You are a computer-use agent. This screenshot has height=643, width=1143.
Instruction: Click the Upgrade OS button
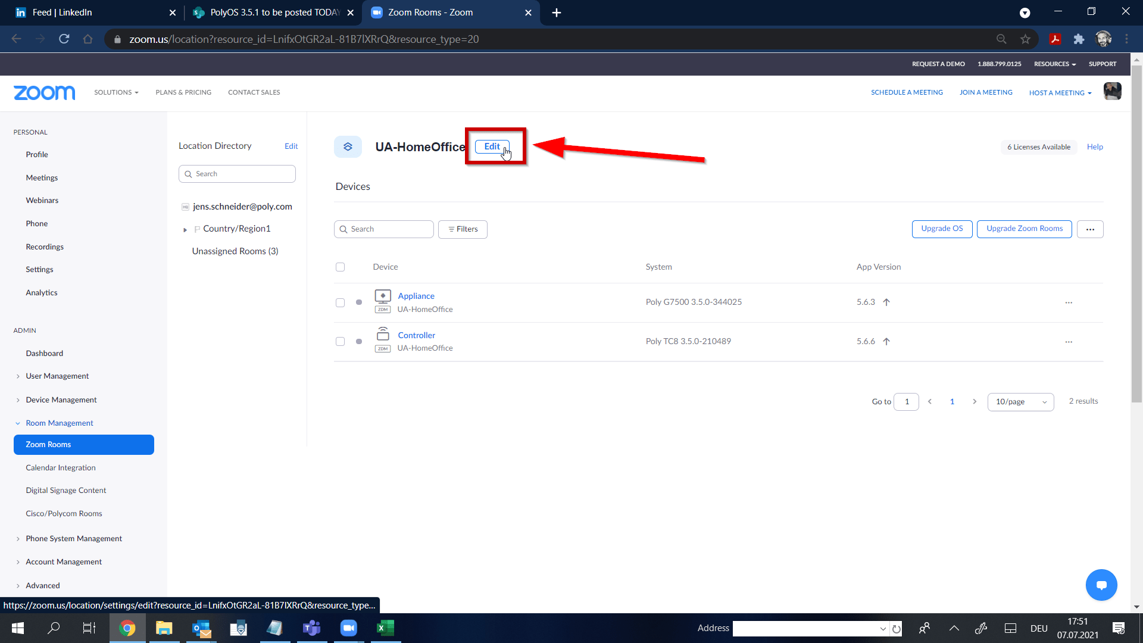(x=942, y=229)
